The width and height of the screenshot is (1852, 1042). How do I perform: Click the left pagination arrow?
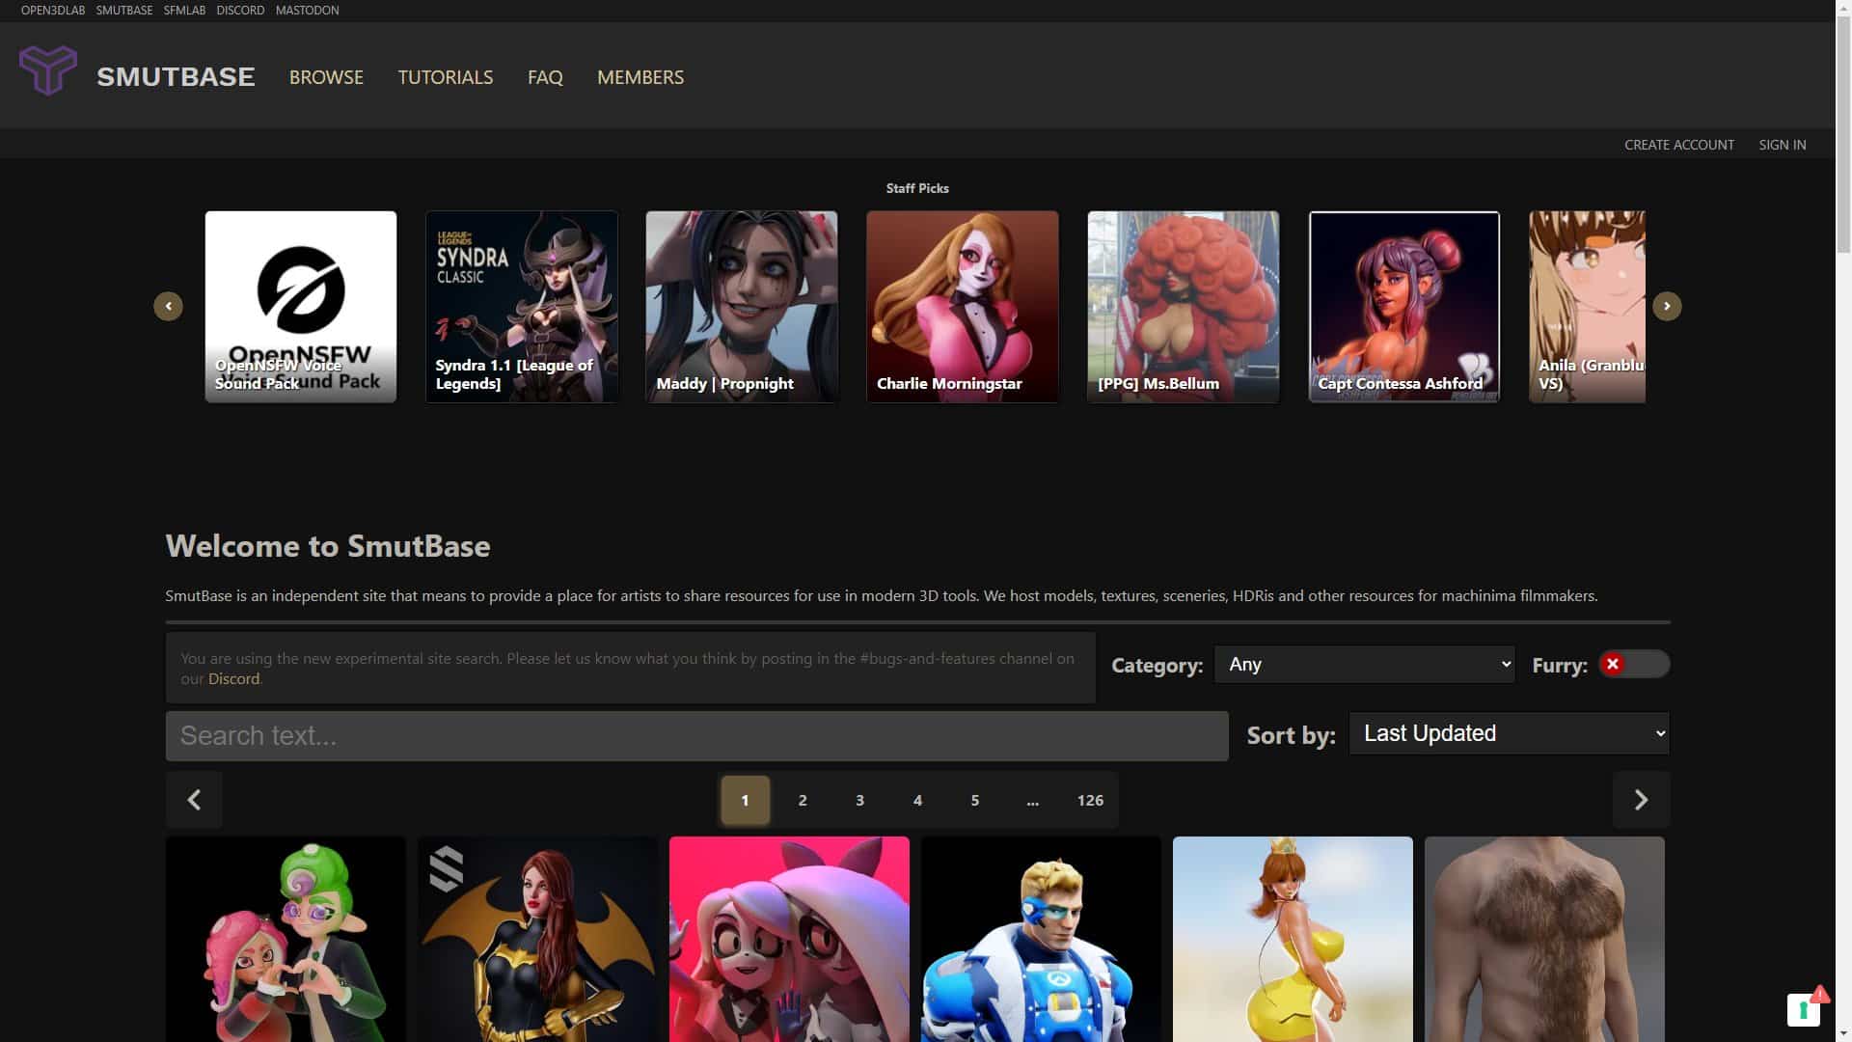click(x=194, y=800)
